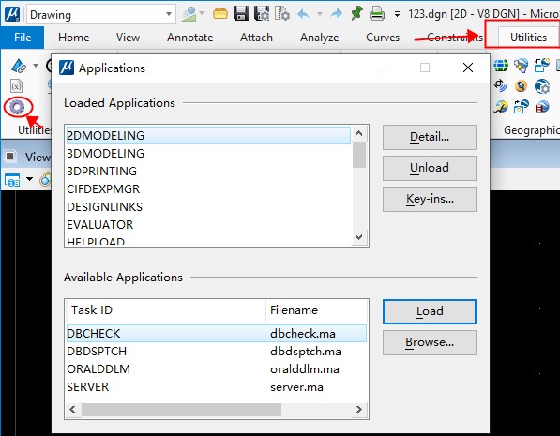
Task: Click the Unload button
Action: 430,168
